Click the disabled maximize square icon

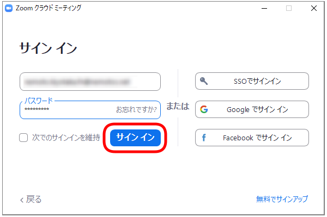tap(289, 8)
